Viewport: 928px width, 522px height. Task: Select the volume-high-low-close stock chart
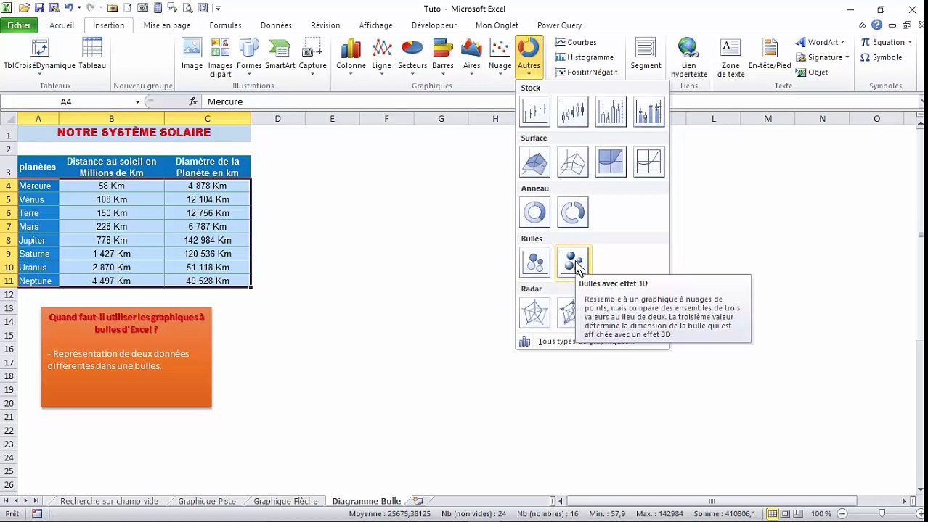click(611, 112)
